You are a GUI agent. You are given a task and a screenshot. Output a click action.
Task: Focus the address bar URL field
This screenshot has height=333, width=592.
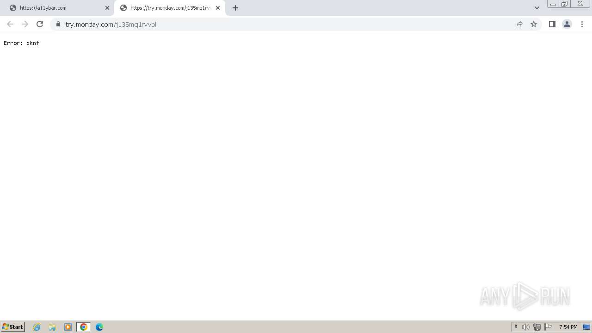[x=287, y=24]
